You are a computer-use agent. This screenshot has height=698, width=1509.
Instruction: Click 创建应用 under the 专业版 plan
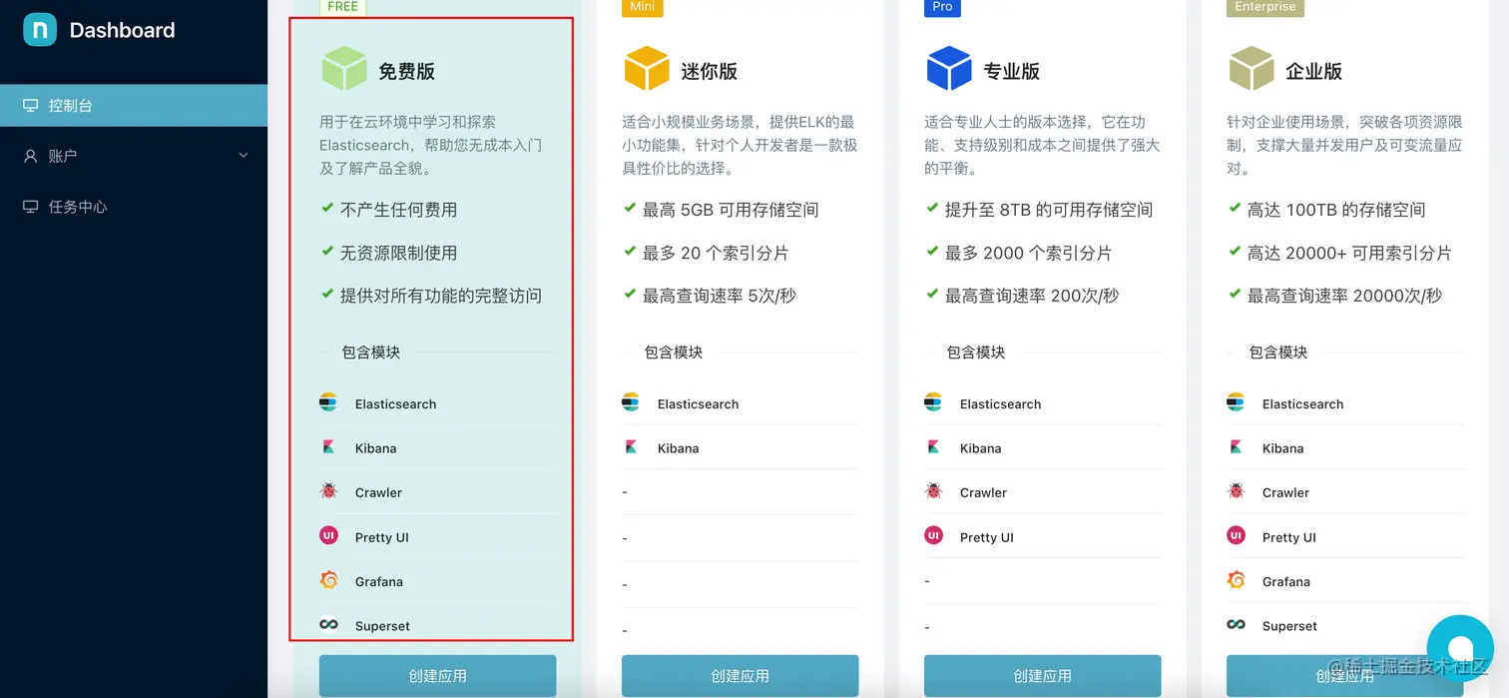(1042, 676)
